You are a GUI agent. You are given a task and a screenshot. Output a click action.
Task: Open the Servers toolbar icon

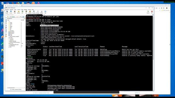(x=11, y=12)
